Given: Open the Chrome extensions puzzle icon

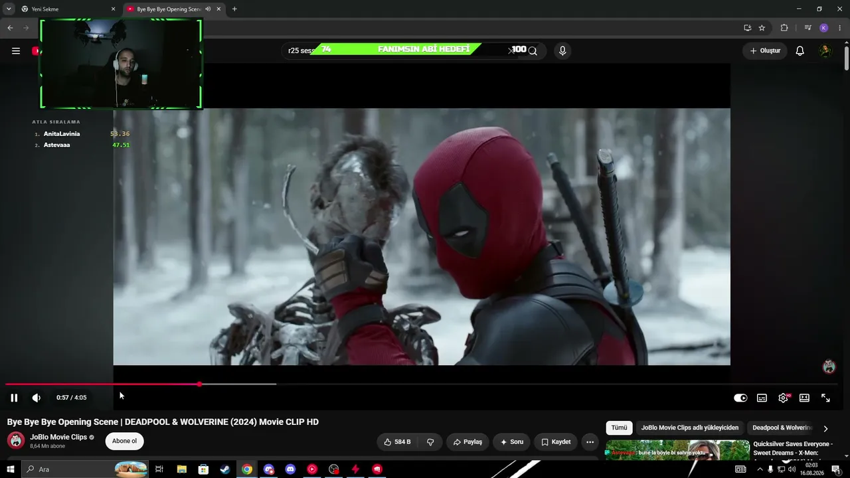Looking at the screenshot, I should [x=784, y=28].
